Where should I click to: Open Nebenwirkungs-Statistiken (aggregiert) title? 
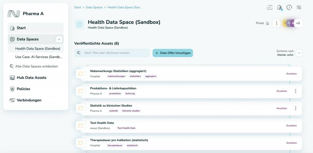tap(118, 71)
